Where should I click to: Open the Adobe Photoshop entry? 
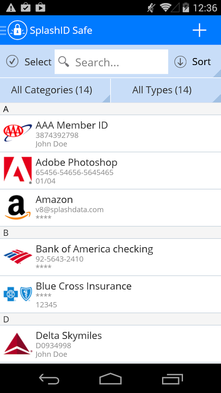(110, 171)
